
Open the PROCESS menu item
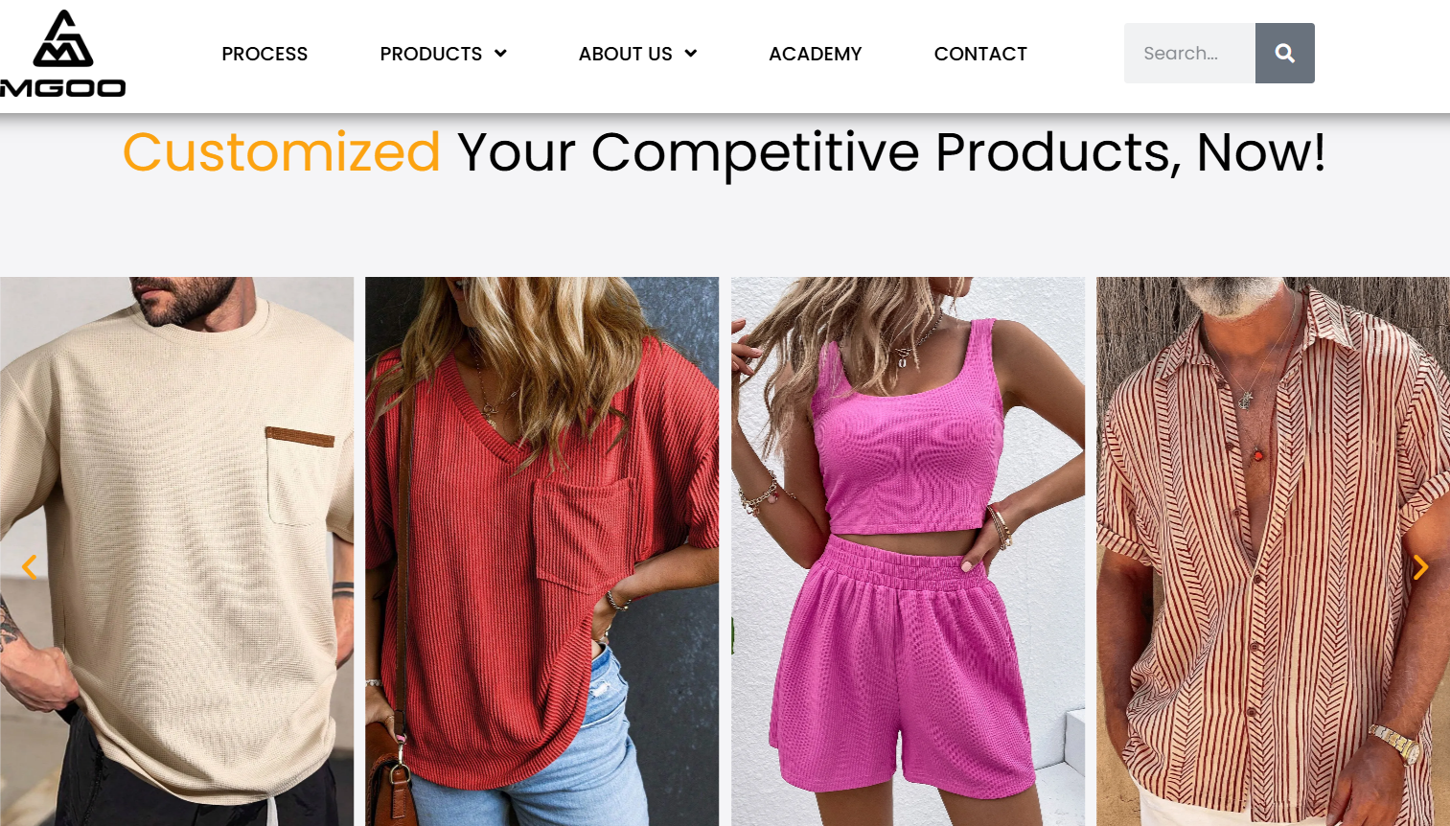[x=265, y=54]
